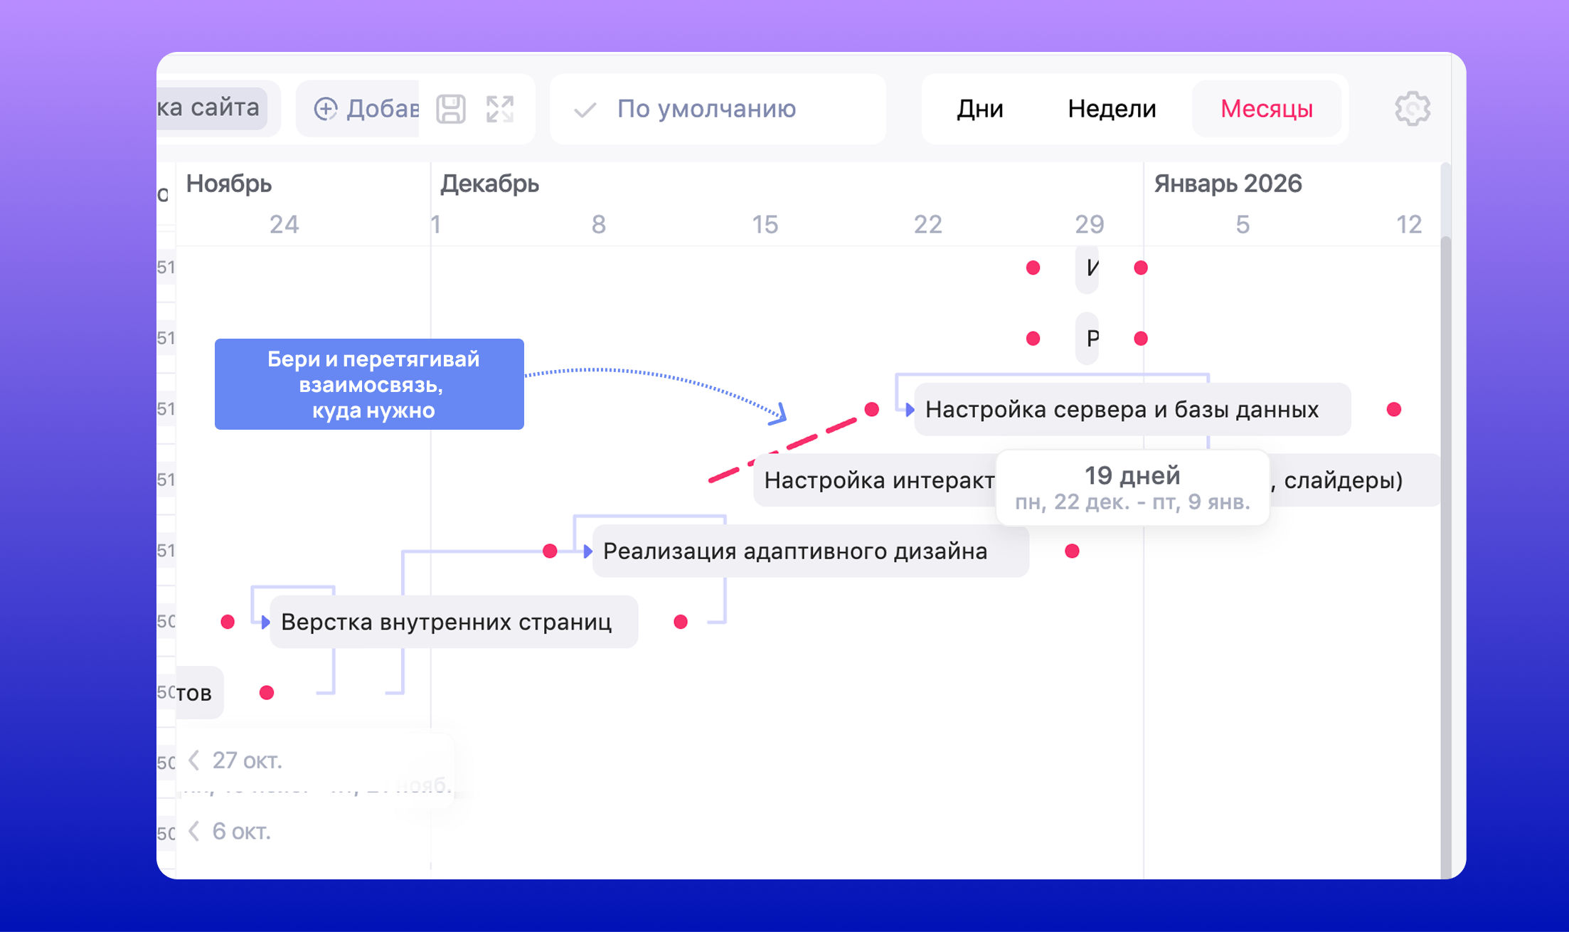Click the save floppy disk icon
The width and height of the screenshot is (1569, 932).
coord(450,109)
